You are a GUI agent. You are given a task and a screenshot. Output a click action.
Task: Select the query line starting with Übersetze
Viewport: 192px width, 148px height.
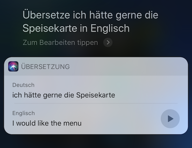90,15
